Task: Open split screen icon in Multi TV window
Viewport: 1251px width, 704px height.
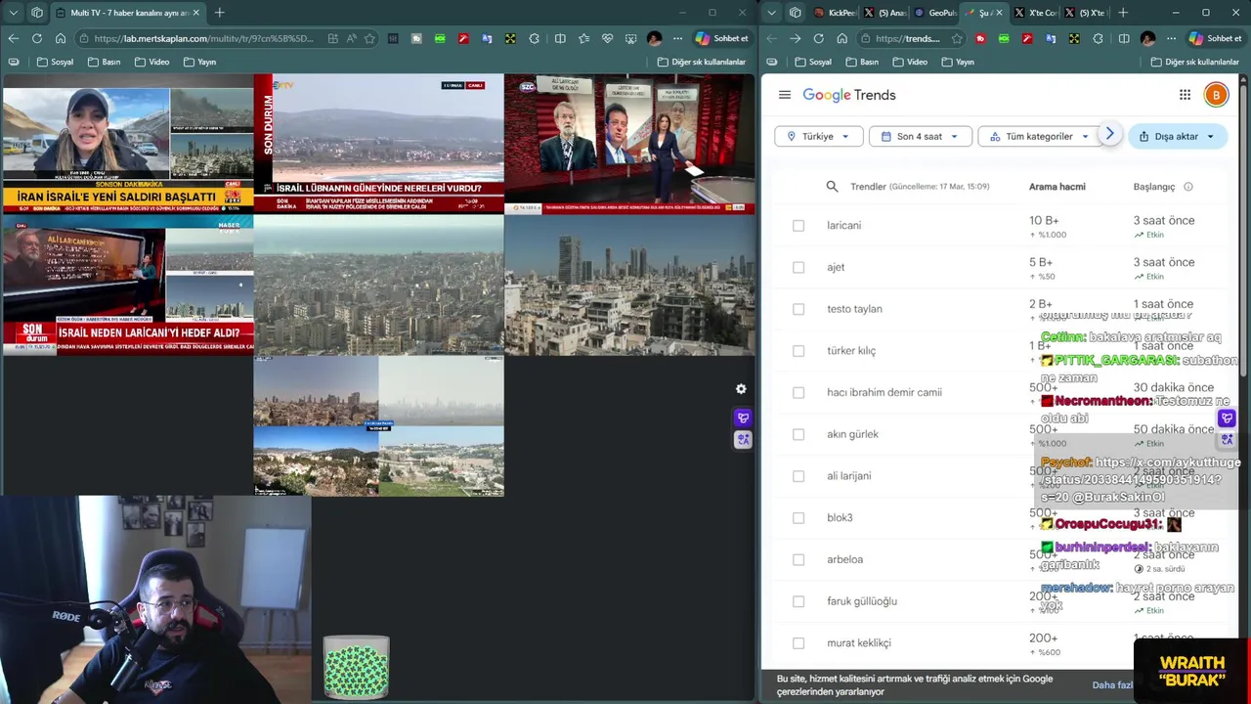Action: 560,38
